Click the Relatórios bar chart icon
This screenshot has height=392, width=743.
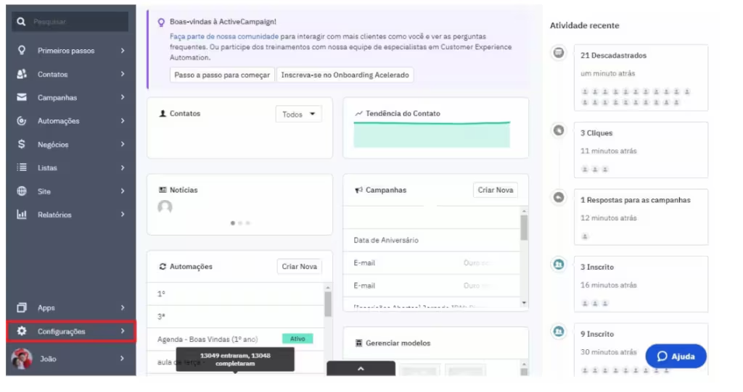pyautogui.click(x=21, y=214)
